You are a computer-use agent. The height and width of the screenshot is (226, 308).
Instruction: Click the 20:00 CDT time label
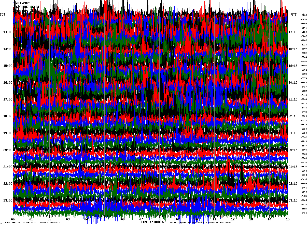8,150
